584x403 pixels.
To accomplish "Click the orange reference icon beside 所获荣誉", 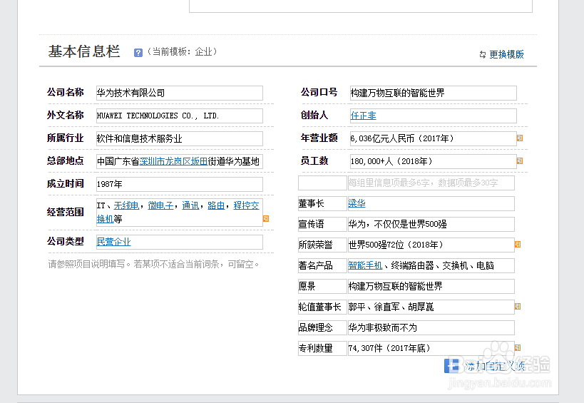I will pyautogui.click(x=518, y=245).
